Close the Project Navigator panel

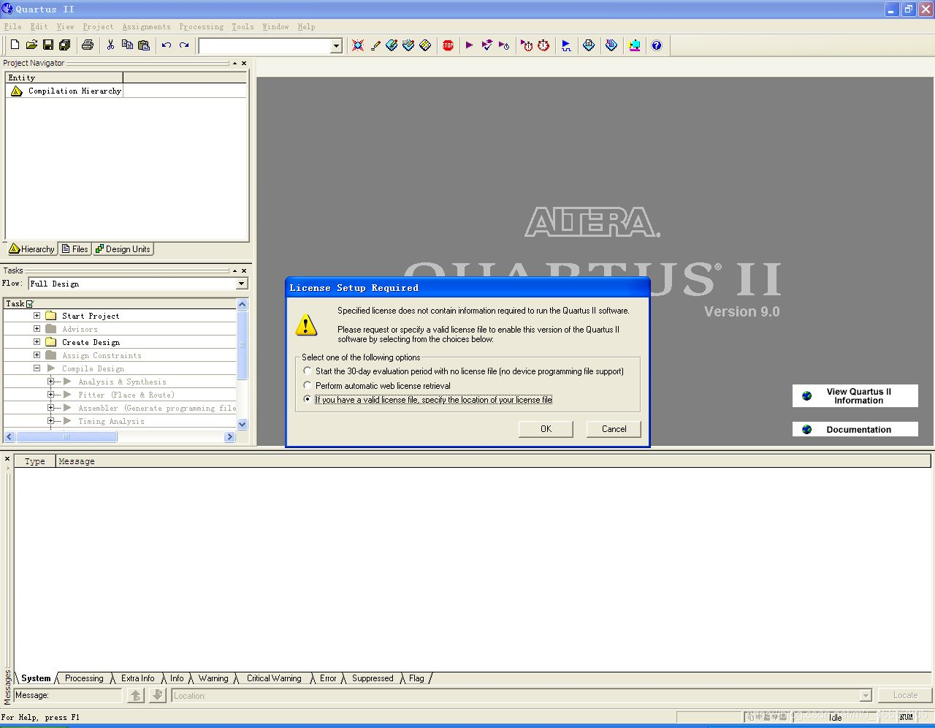pyautogui.click(x=244, y=64)
